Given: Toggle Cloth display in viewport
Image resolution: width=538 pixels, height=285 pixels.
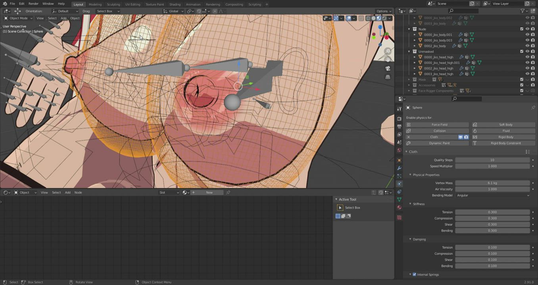Looking at the screenshot, I should pyautogui.click(x=461, y=137).
